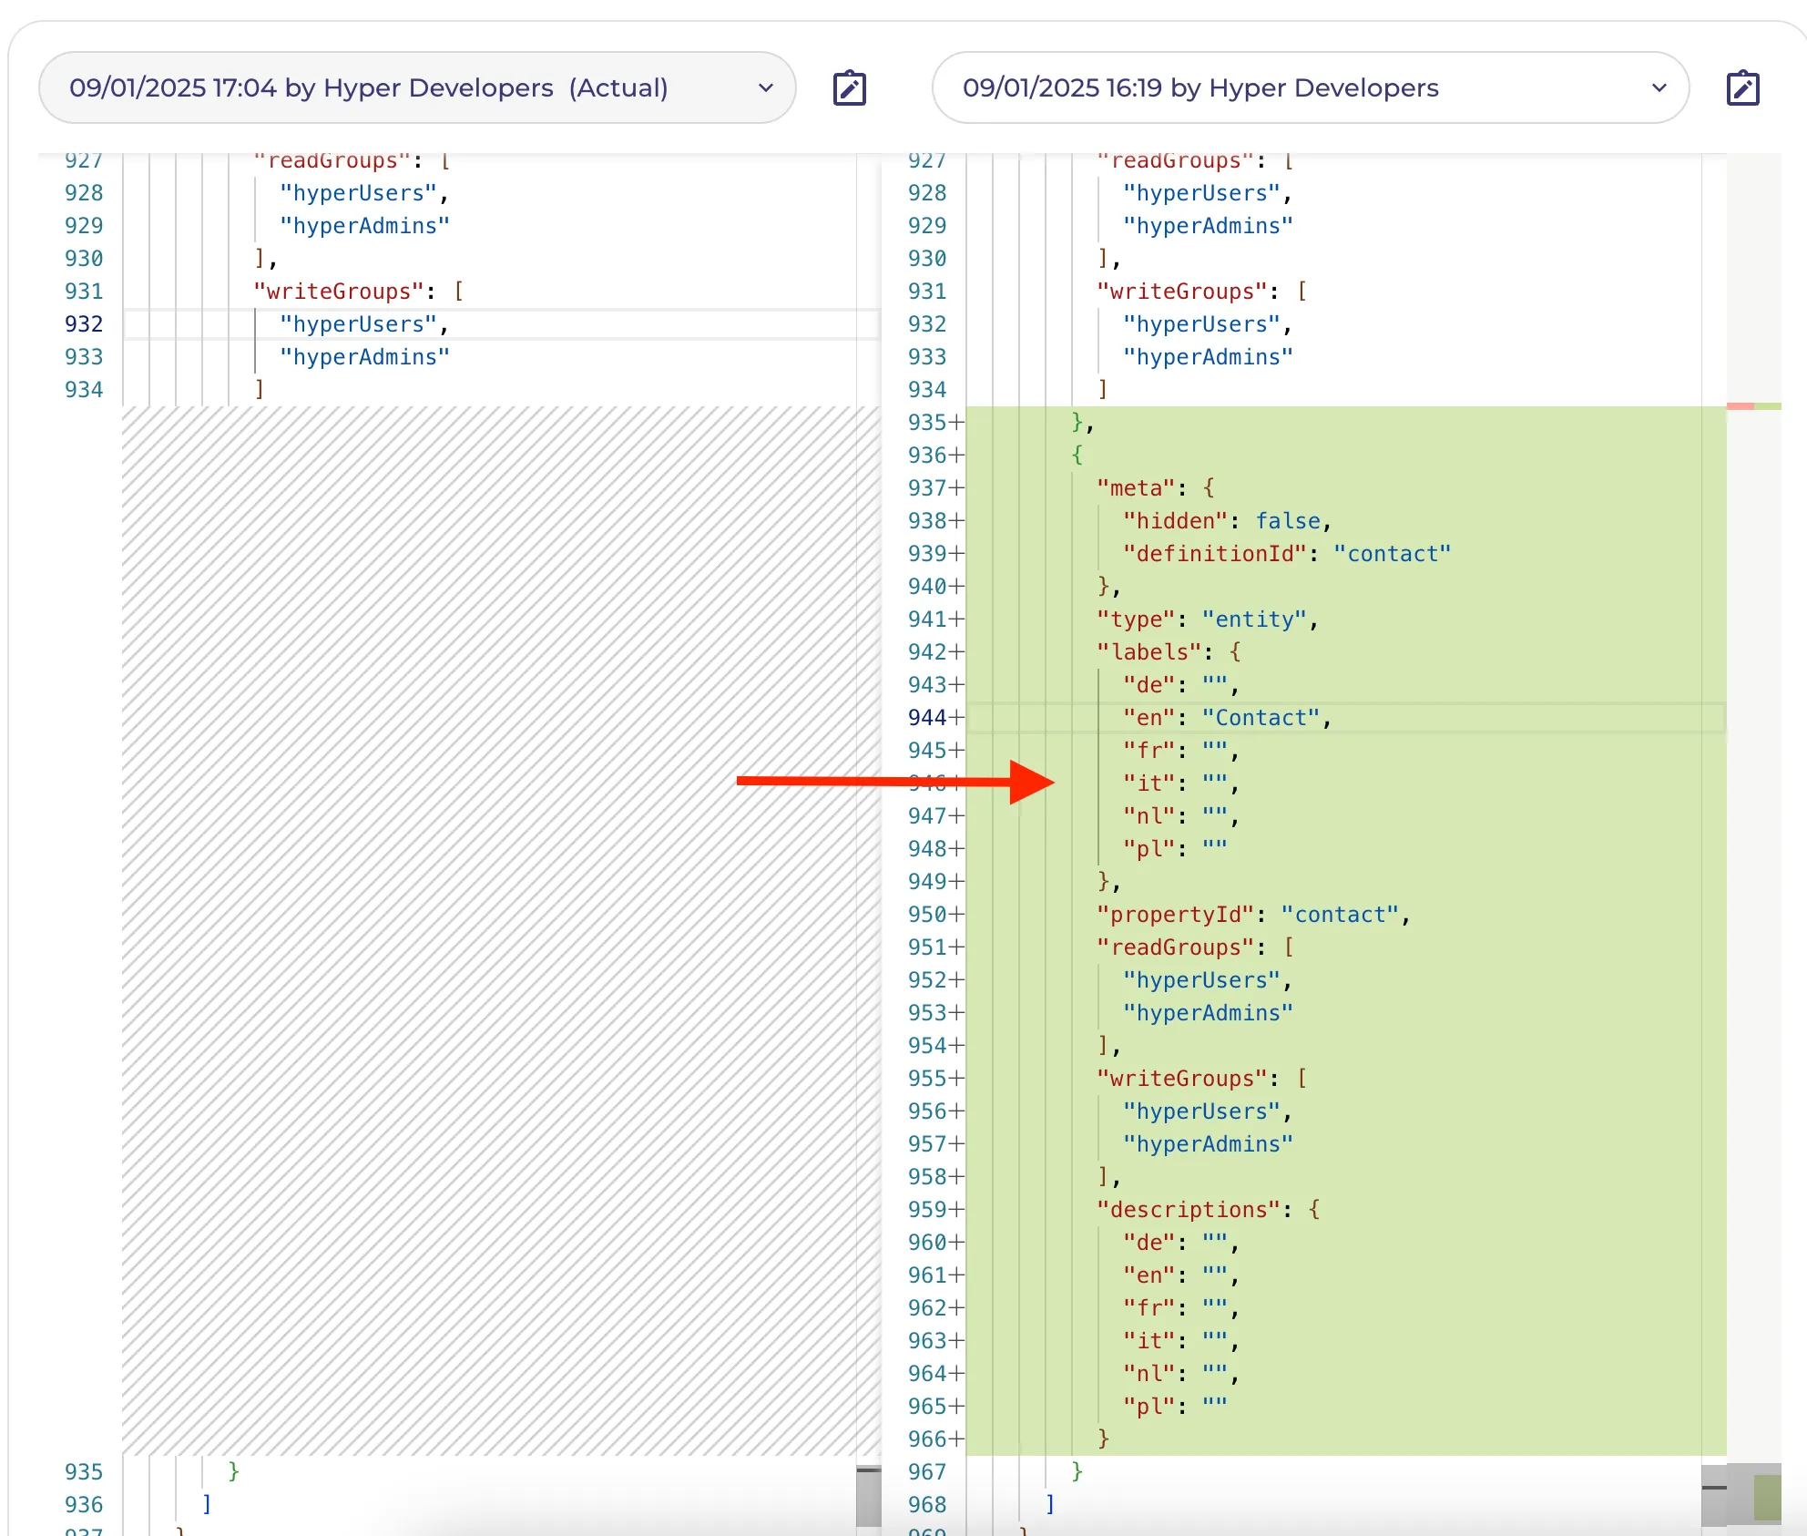Click line number 944+ in the right pane
The height and width of the screenshot is (1536, 1807).
[935, 718]
